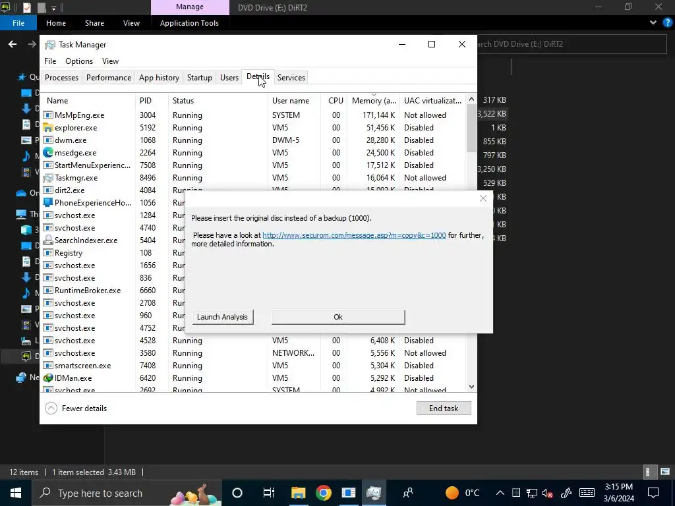Select svchost.exe with PID 3580
Screen dimensions: 675x506
pos(254,353)
